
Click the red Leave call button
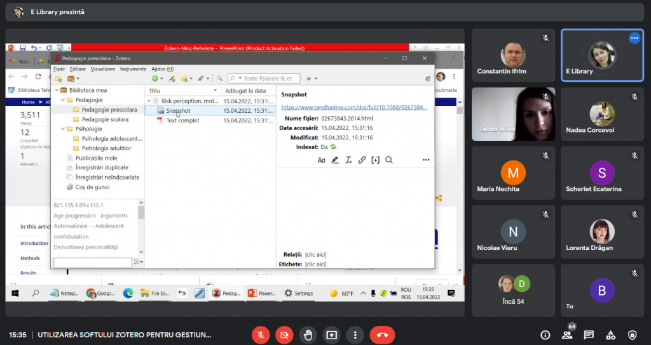pos(382,335)
